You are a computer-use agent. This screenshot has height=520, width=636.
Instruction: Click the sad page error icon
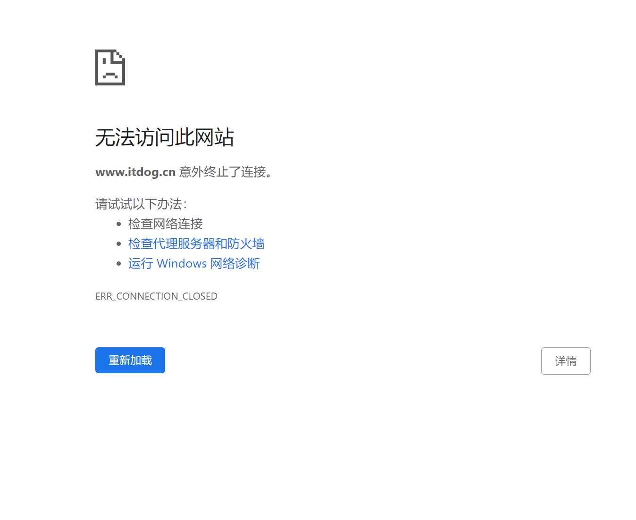pos(110,67)
